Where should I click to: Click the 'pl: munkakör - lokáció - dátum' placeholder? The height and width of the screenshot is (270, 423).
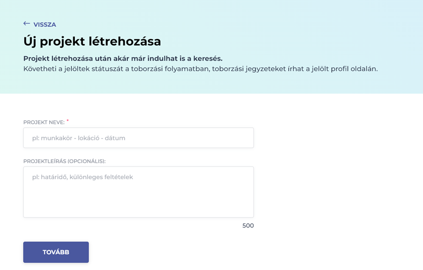tap(79, 138)
